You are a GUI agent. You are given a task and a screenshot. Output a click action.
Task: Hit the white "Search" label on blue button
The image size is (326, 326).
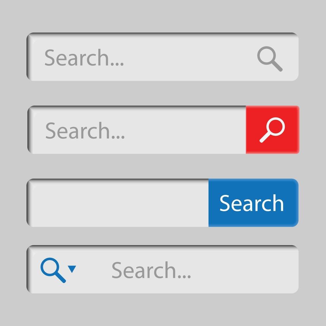coord(251,203)
